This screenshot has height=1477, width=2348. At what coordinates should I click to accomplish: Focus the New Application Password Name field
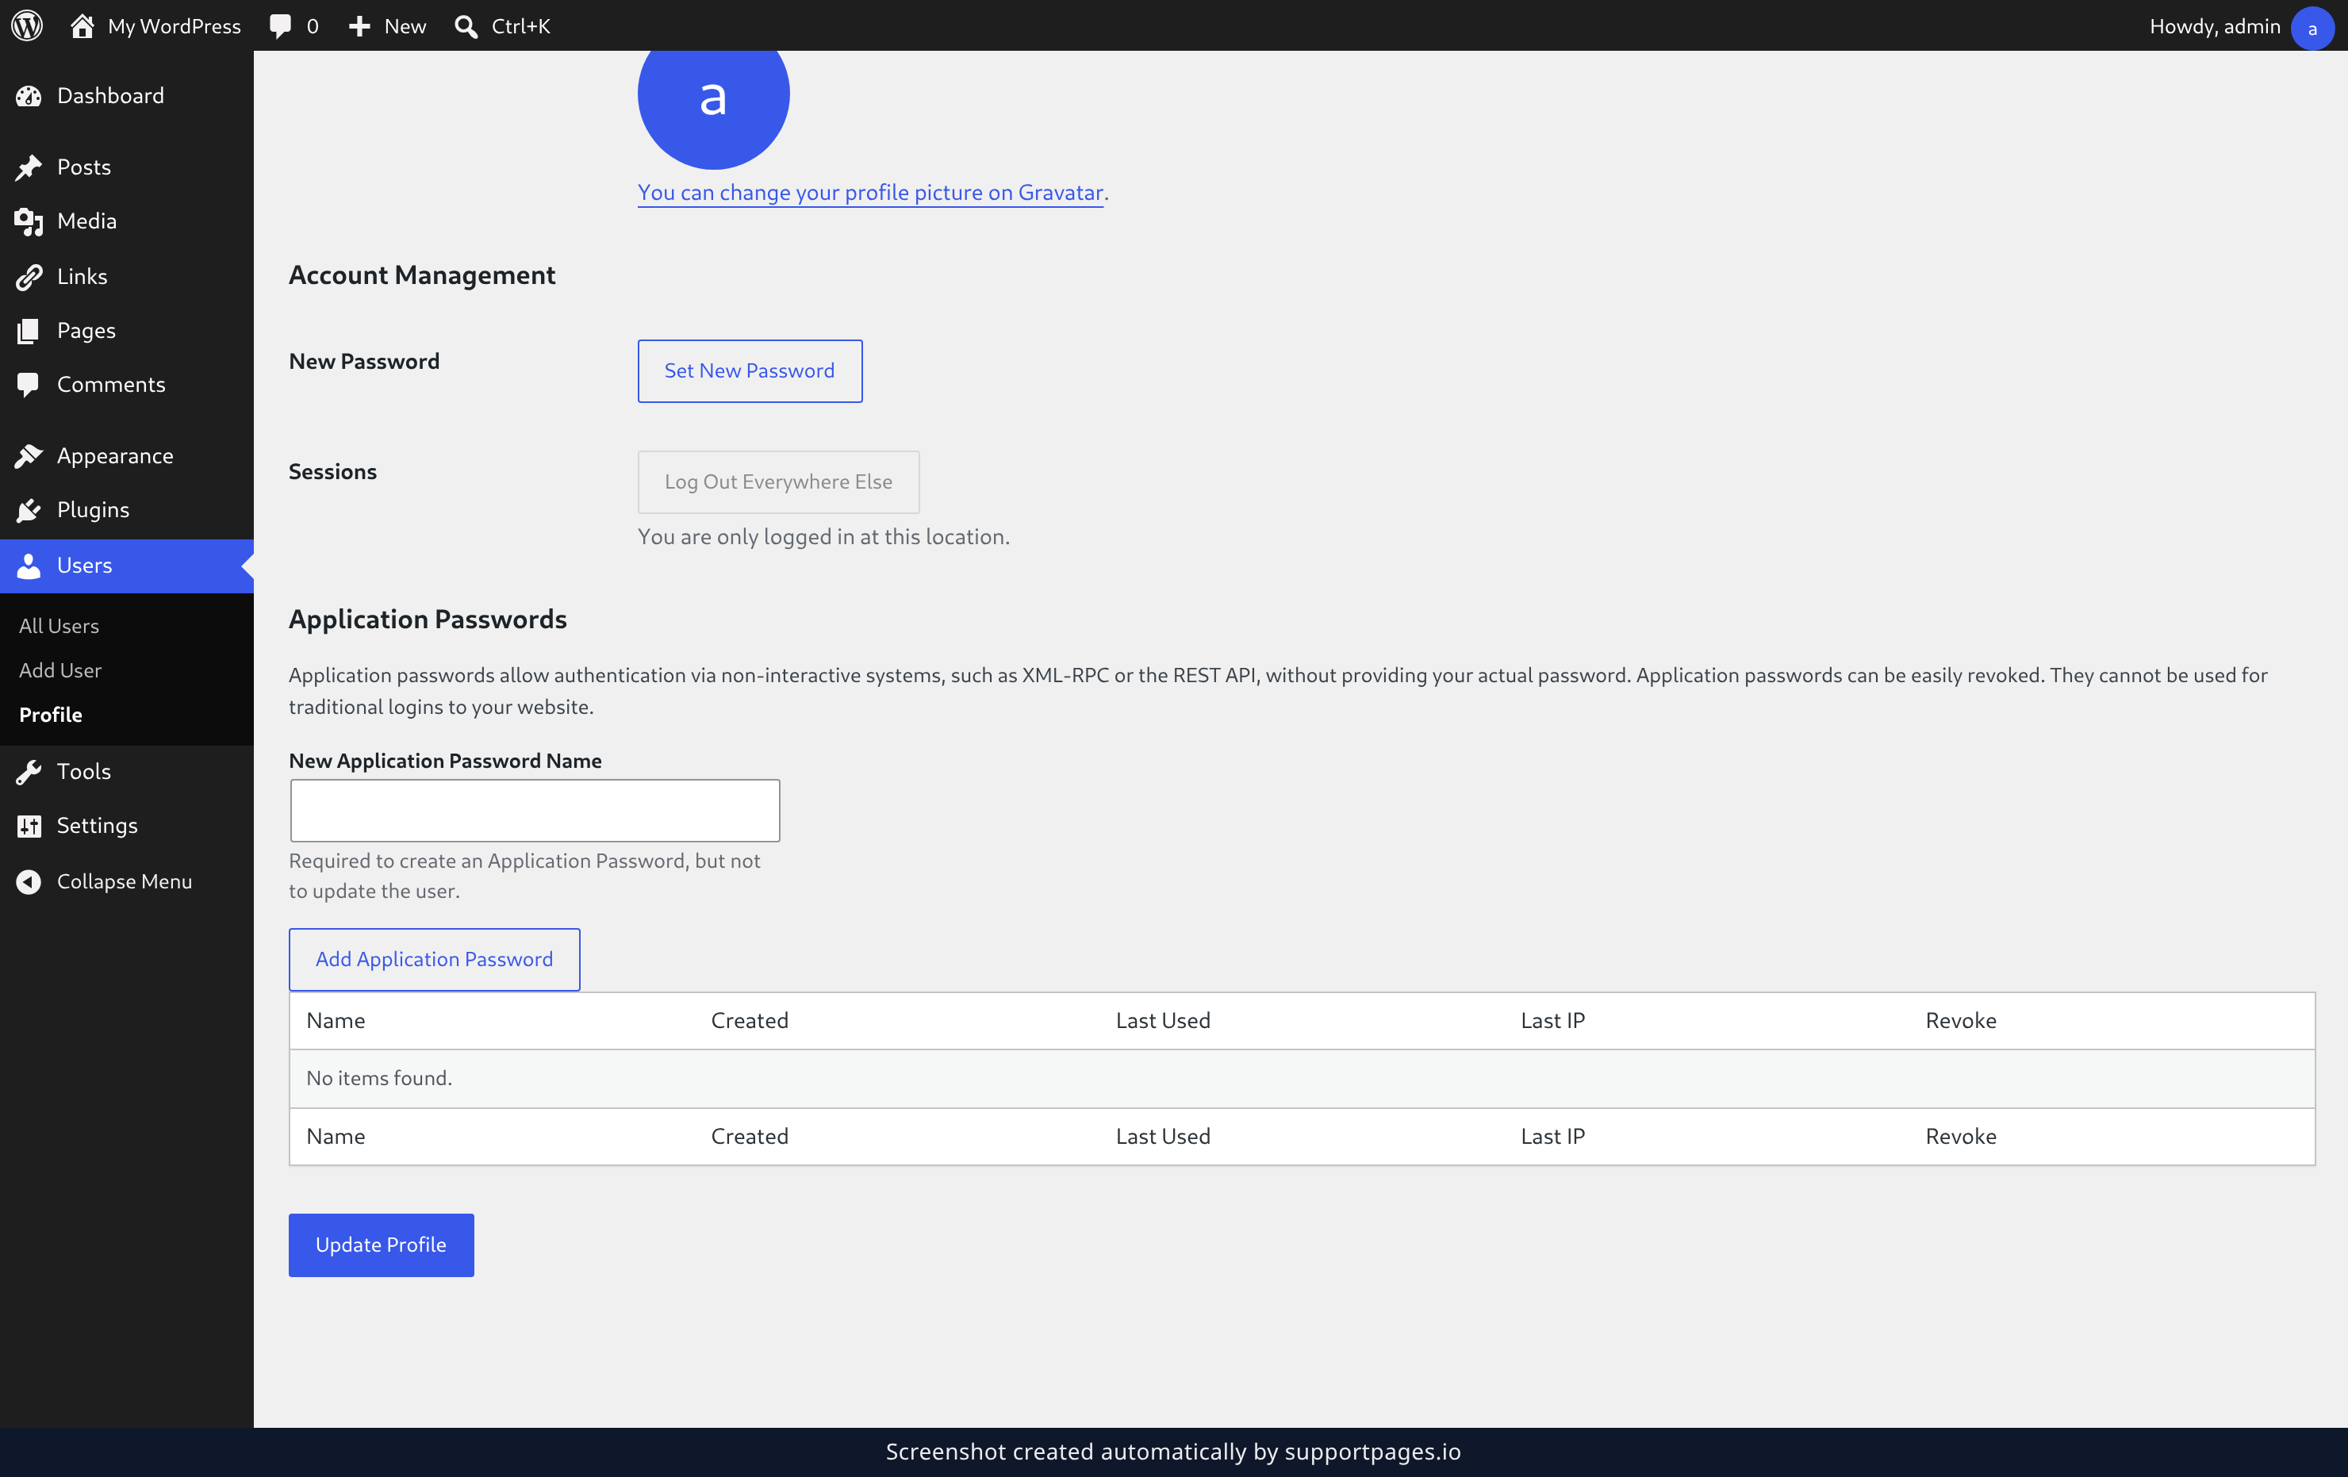pos(535,810)
